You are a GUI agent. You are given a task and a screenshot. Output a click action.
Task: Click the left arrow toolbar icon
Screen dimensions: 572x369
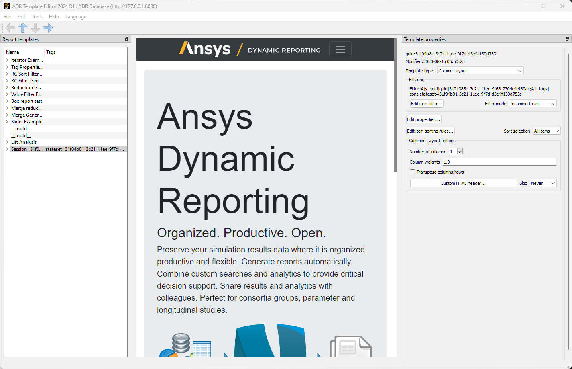(10, 28)
